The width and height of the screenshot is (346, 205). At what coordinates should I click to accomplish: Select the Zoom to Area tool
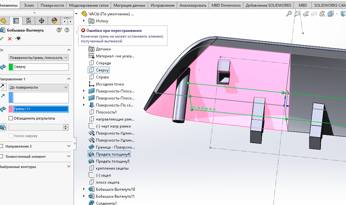[x=297, y=14]
